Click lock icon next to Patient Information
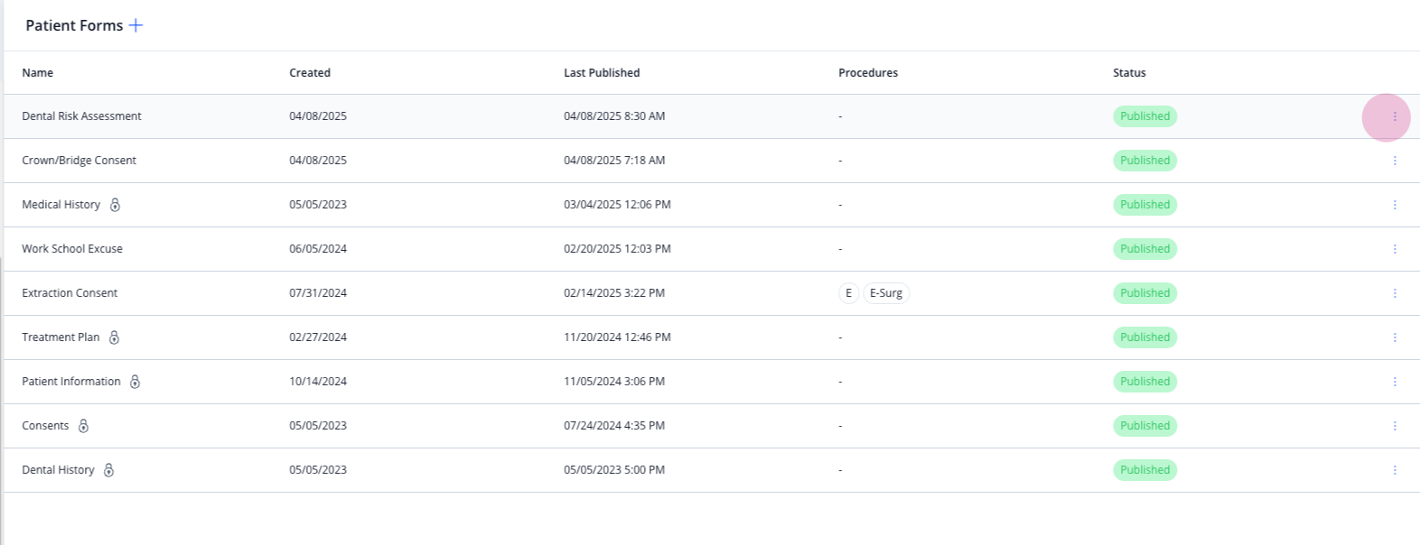Image resolution: width=1420 pixels, height=545 pixels. pyautogui.click(x=135, y=382)
